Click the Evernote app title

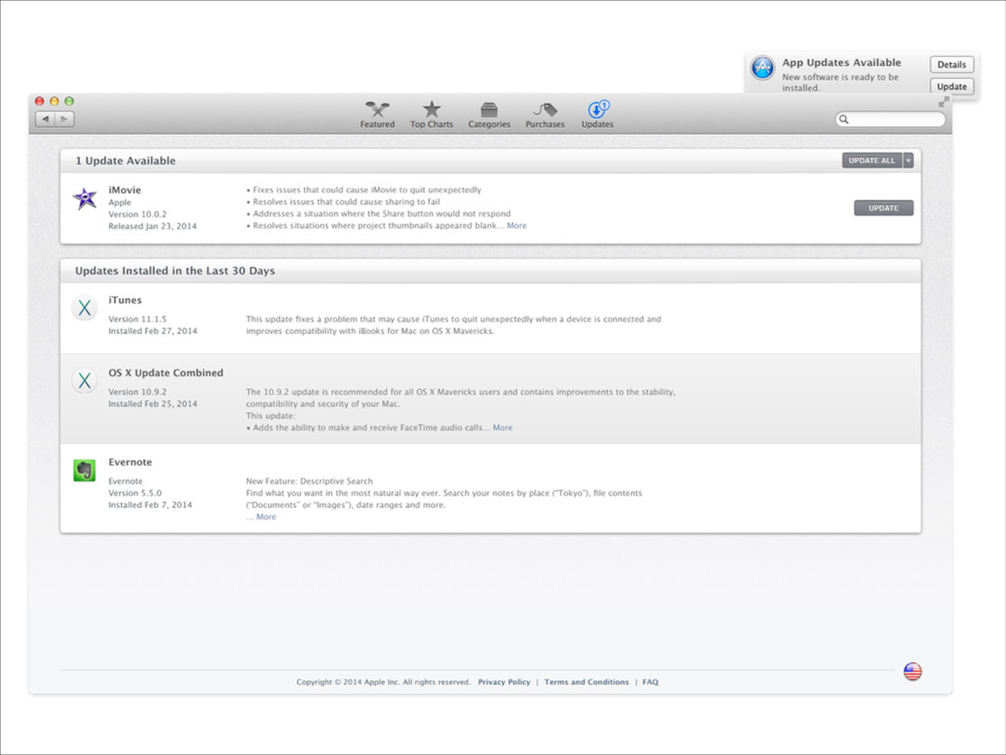tap(131, 462)
